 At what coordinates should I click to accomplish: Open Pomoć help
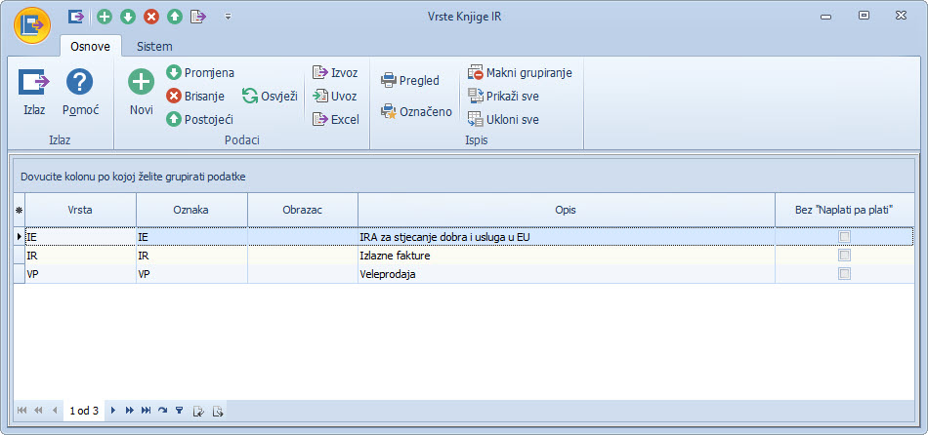80,84
